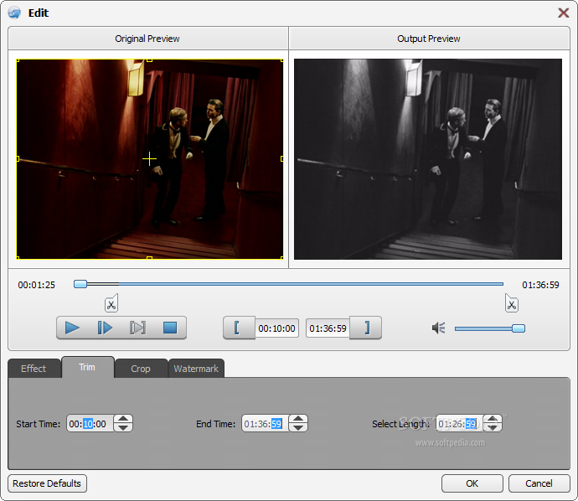
Task: Click the Cancel button
Action: [539, 483]
